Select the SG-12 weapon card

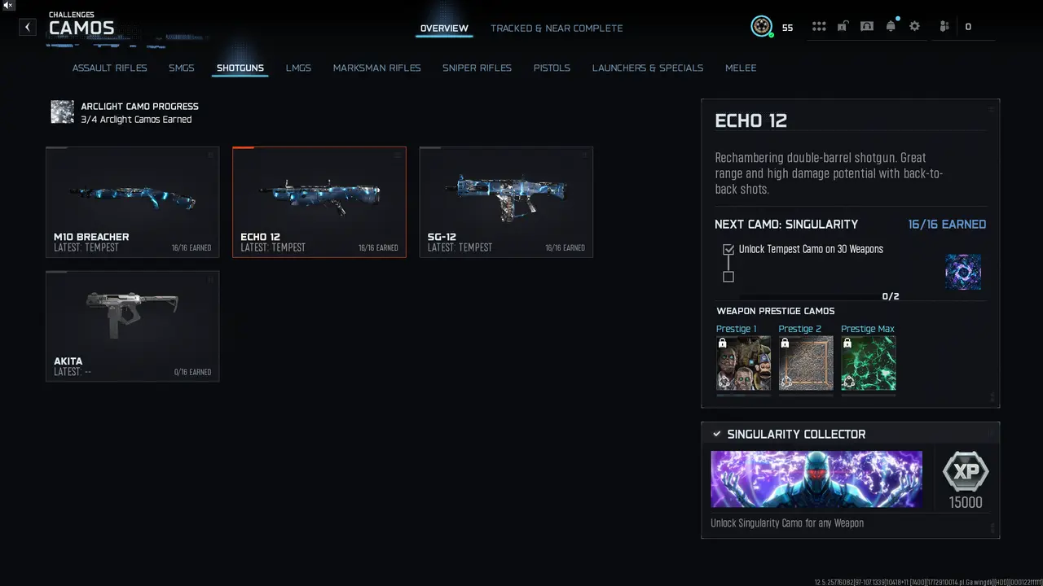tap(506, 202)
